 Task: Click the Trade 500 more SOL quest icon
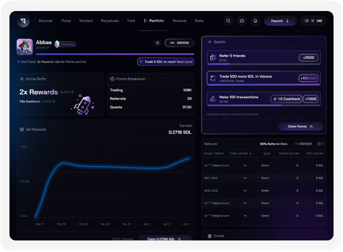[x=213, y=78]
